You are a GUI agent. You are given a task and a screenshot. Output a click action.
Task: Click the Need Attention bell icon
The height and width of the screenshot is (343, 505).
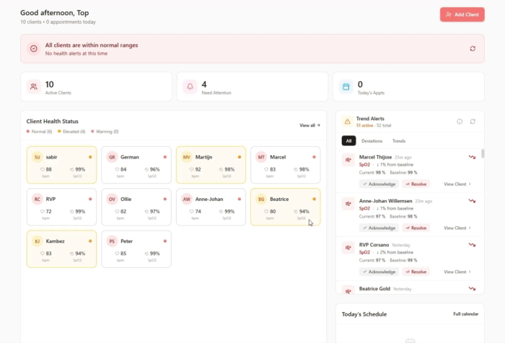(190, 86)
